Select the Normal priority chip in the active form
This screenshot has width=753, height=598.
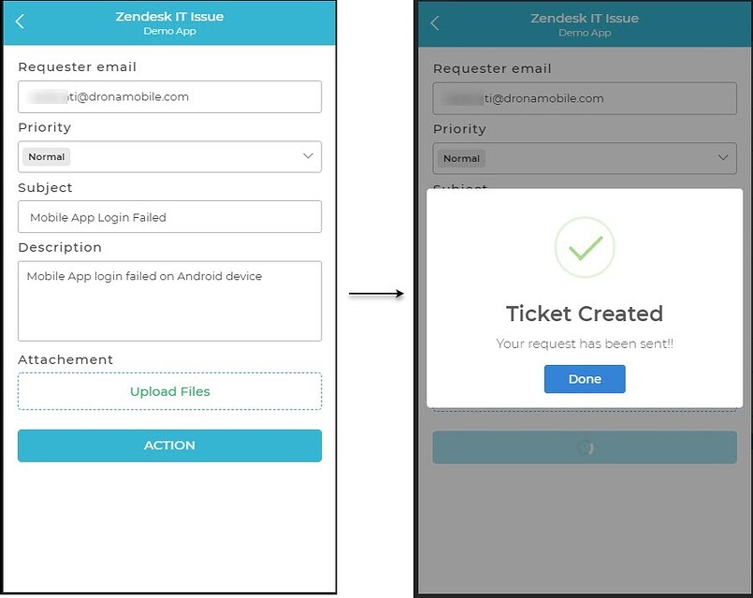pyautogui.click(x=47, y=156)
